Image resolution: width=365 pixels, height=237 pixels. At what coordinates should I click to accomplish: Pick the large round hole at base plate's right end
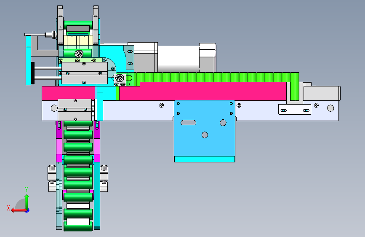click(330, 108)
